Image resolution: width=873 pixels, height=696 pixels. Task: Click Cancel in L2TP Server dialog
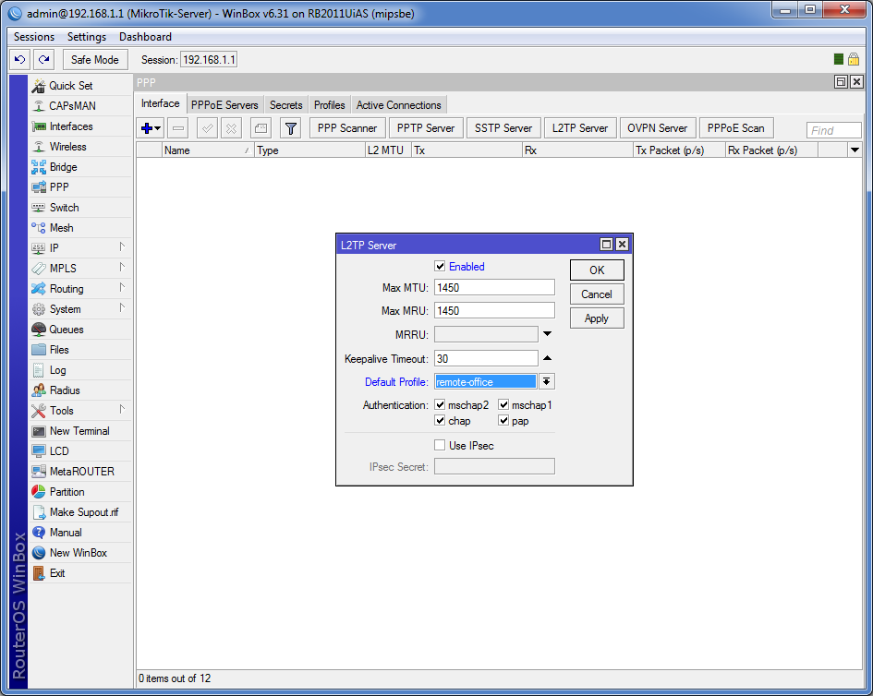click(x=597, y=294)
